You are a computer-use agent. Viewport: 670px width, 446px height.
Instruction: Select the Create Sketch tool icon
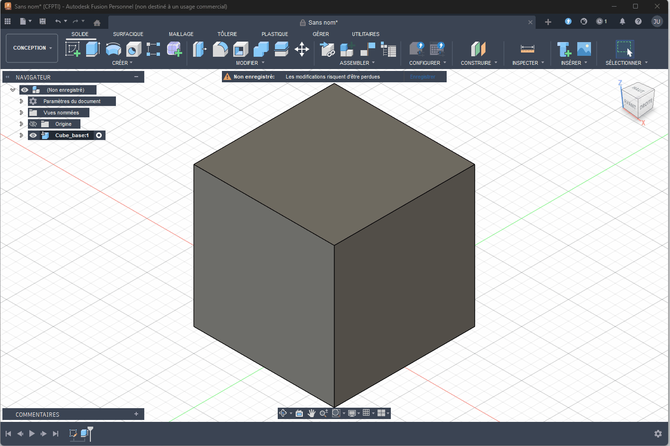(x=72, y=49)
